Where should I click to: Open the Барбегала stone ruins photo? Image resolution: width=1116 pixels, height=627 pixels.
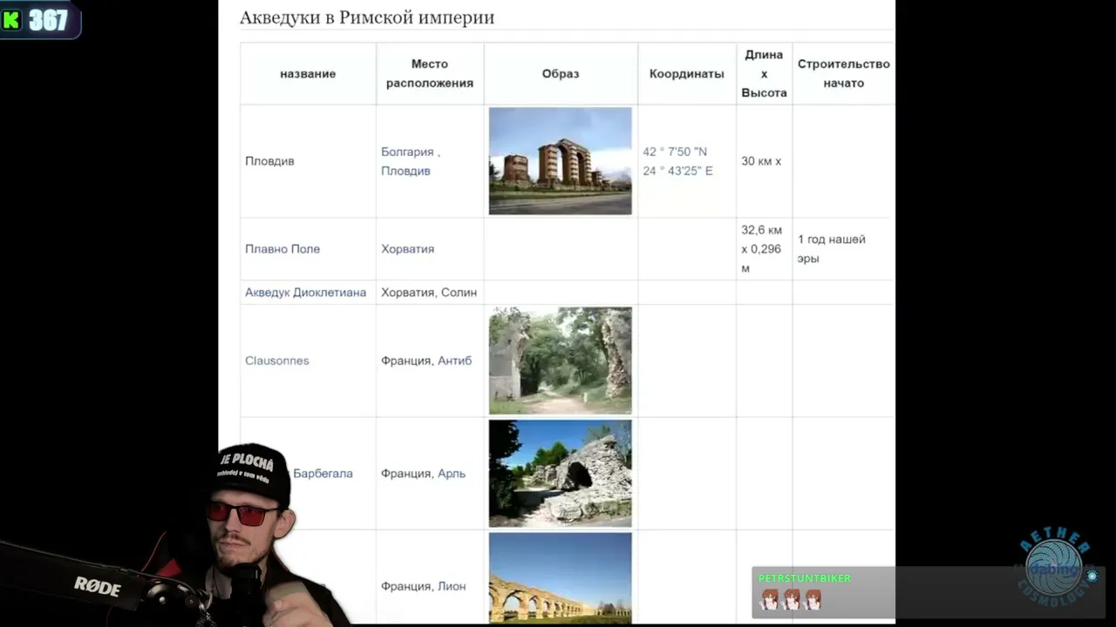pyautogui.click(x=561, y=474)
